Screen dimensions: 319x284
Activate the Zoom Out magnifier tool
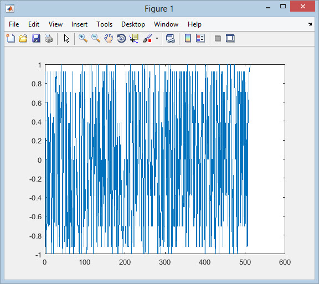96,38
